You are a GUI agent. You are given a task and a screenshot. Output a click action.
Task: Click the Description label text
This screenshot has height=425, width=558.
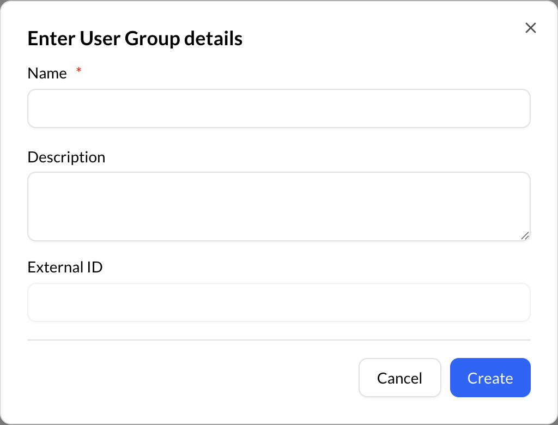(x=66, y=157)
